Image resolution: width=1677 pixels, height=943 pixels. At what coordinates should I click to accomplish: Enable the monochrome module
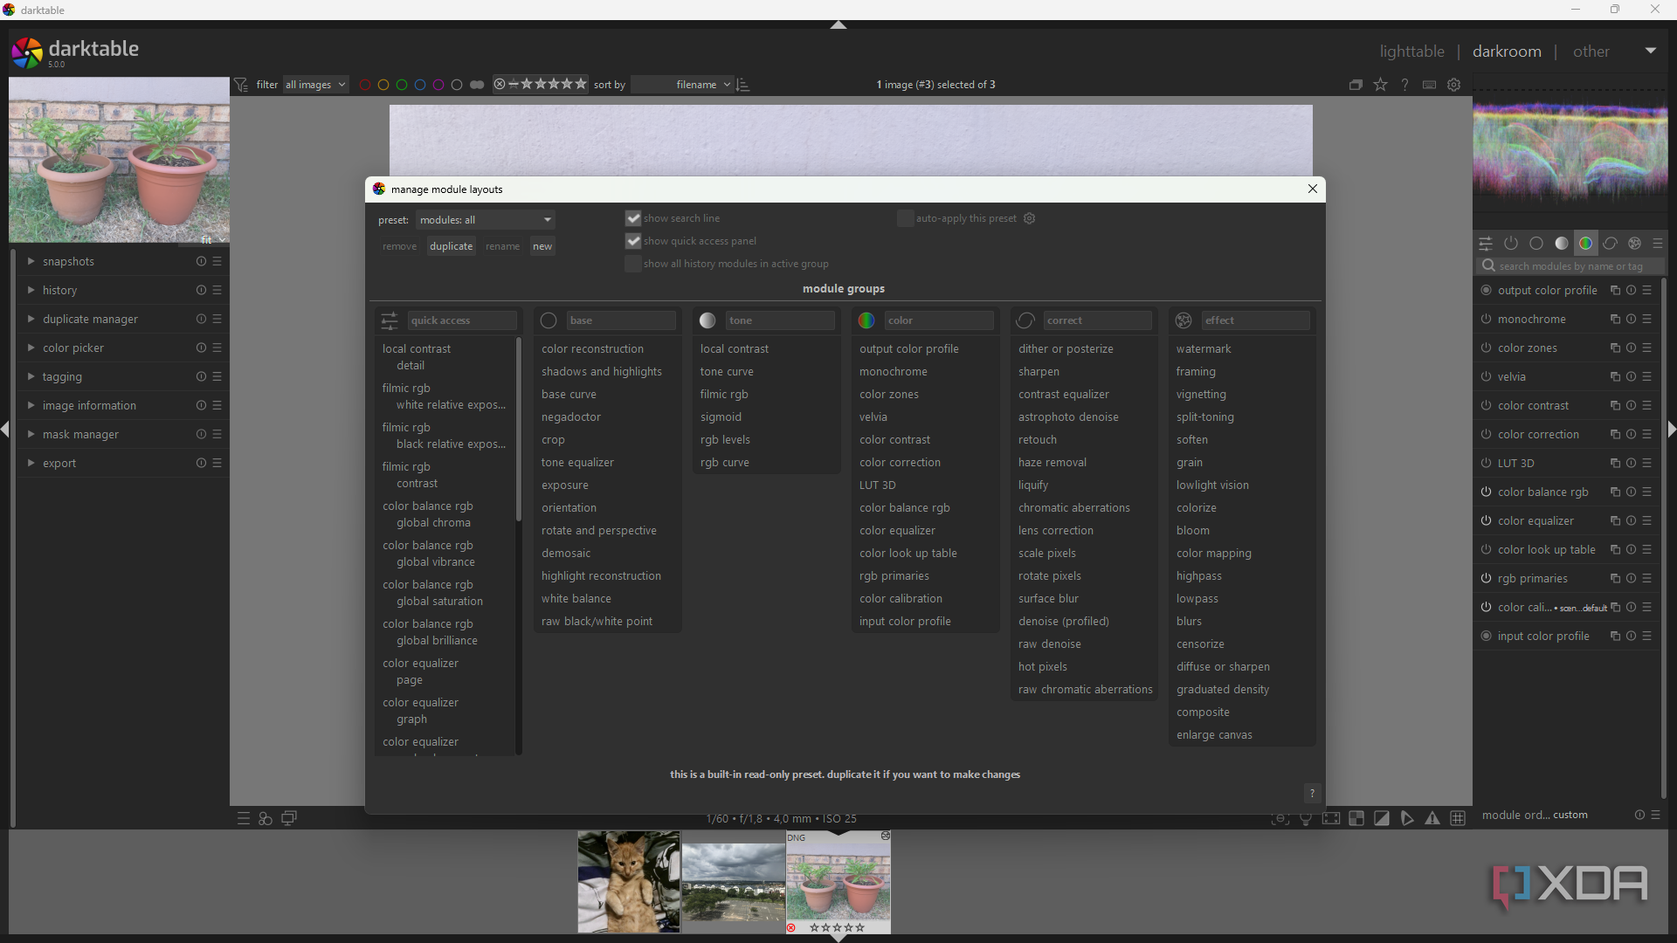click(x=1487, y=320)
